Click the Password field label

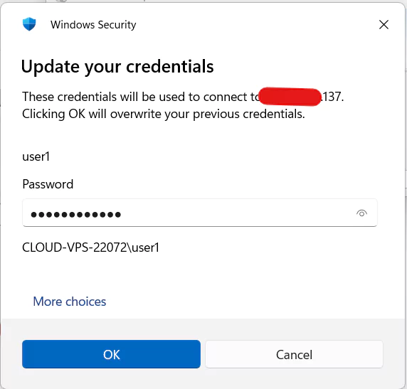pyautogui.click(x=48, y=184)
